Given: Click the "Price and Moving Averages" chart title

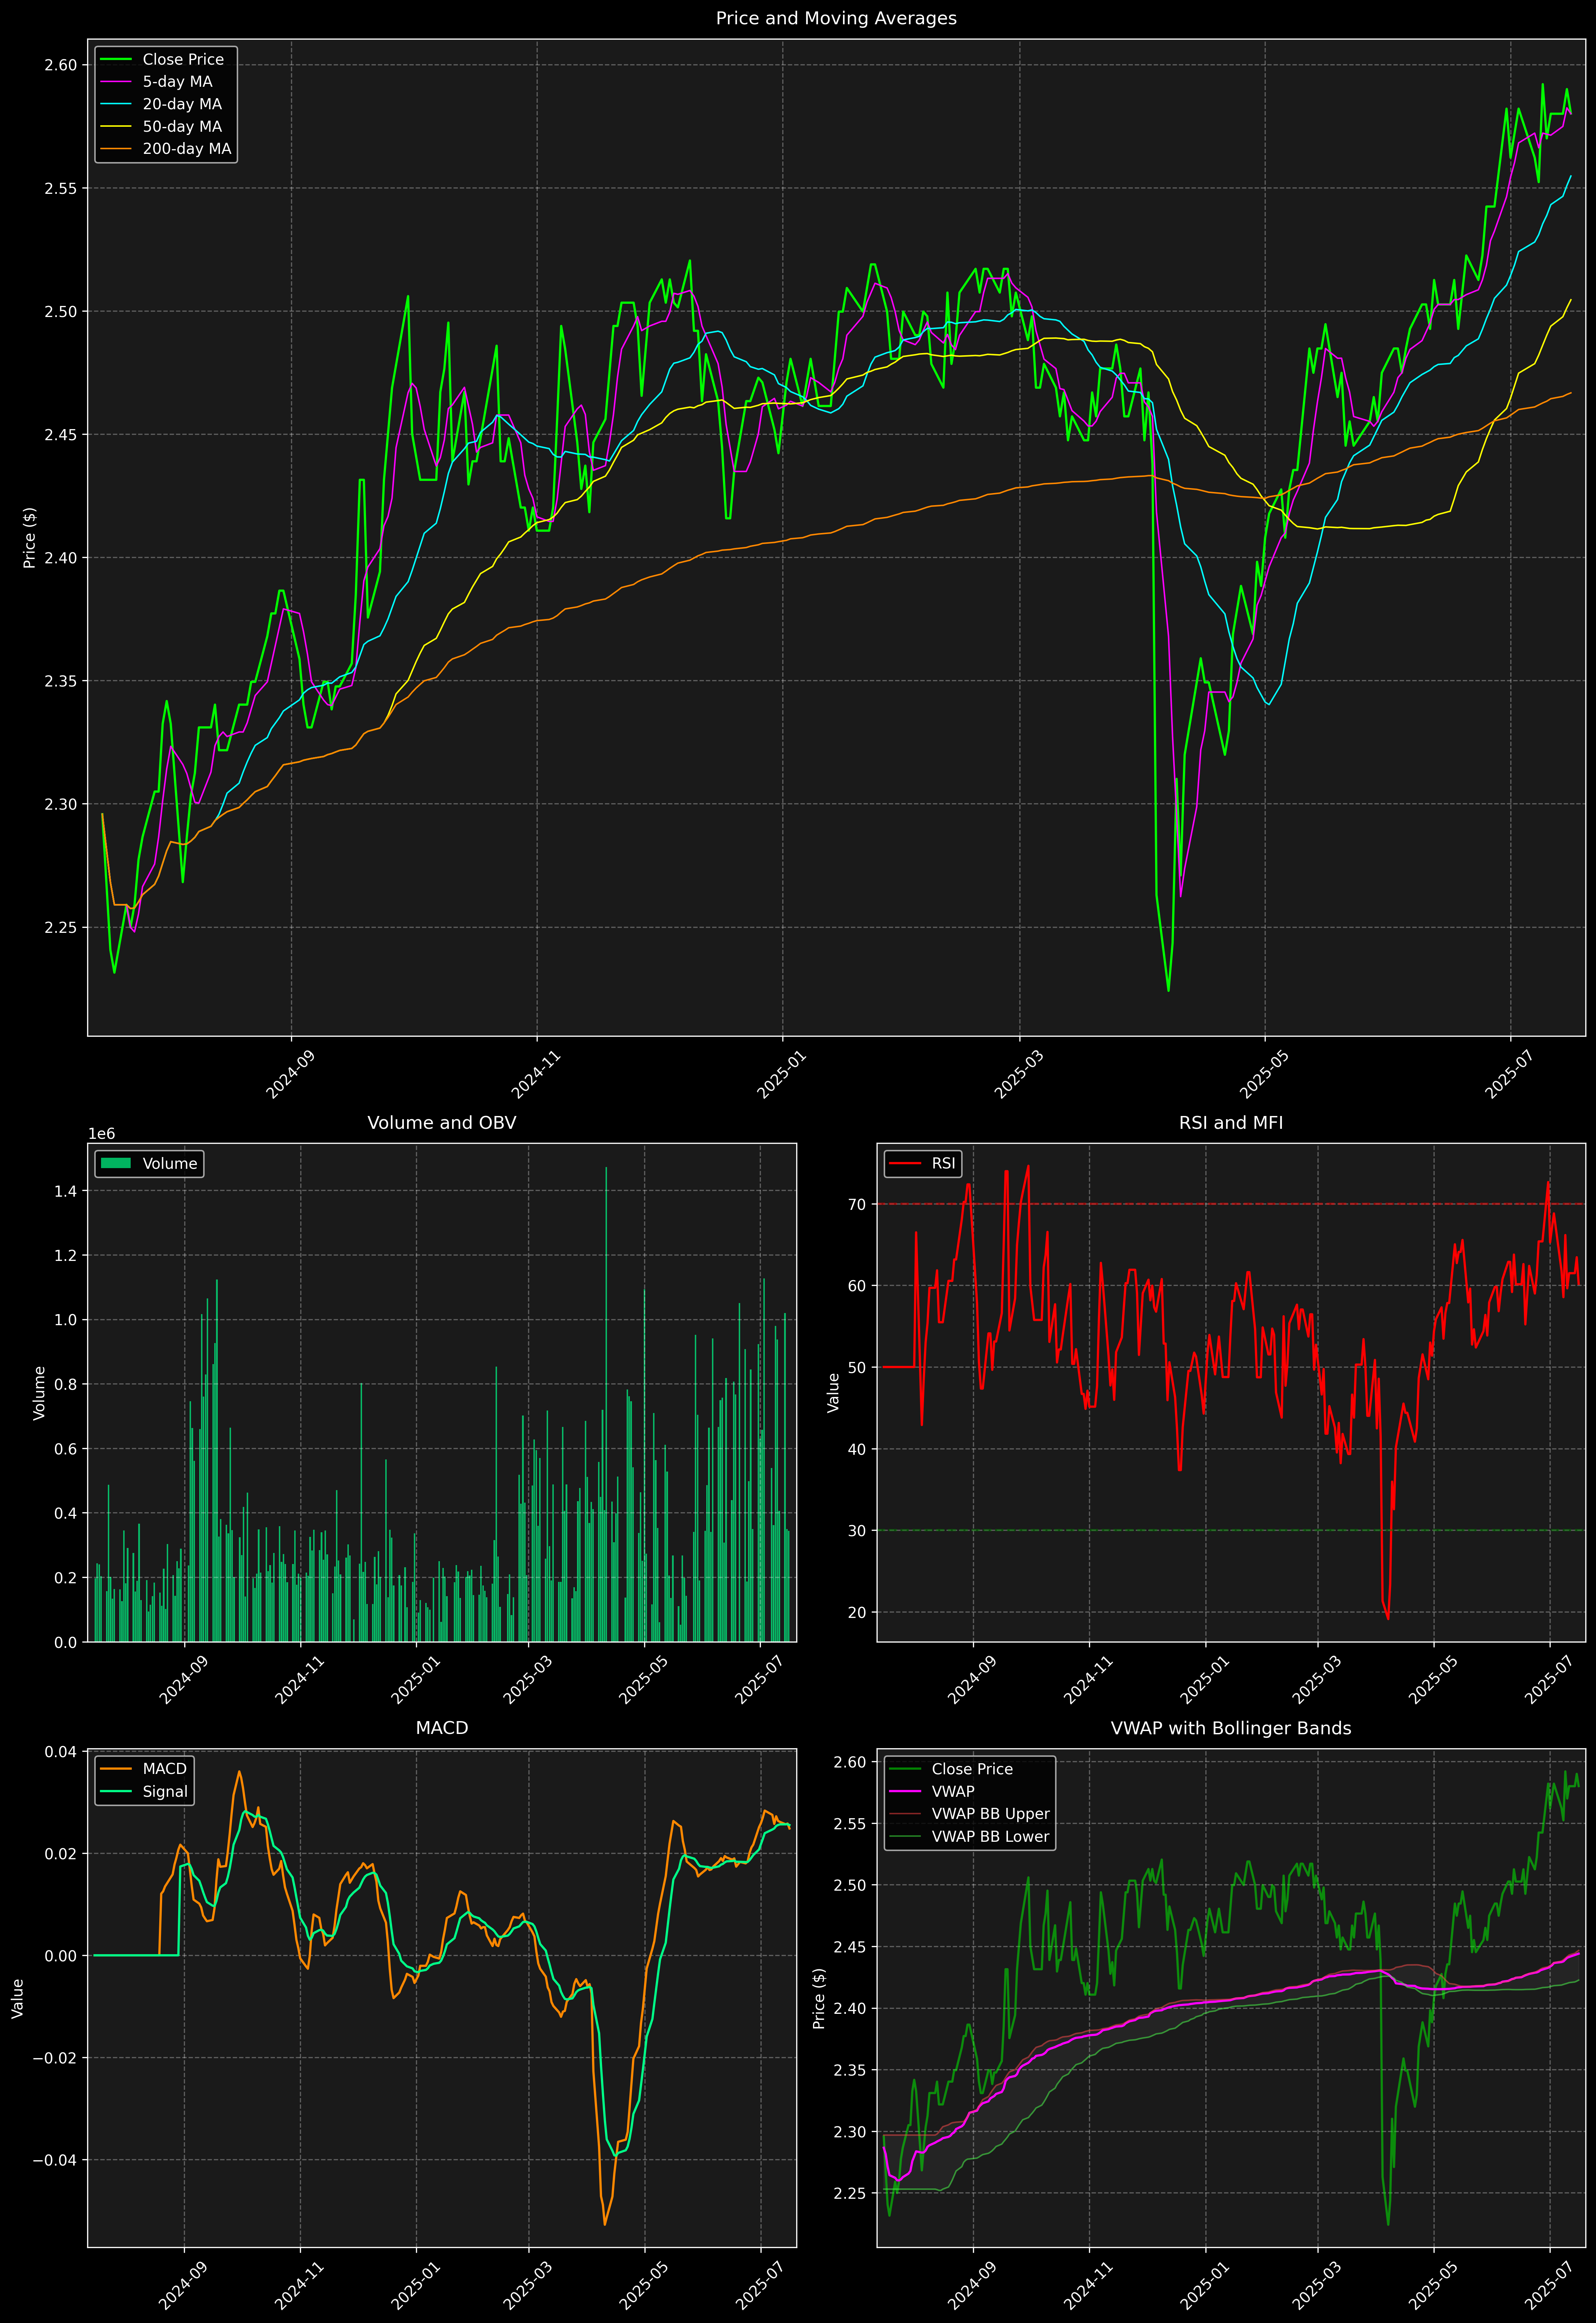Looking at the screenshot, I should (836, 18).
